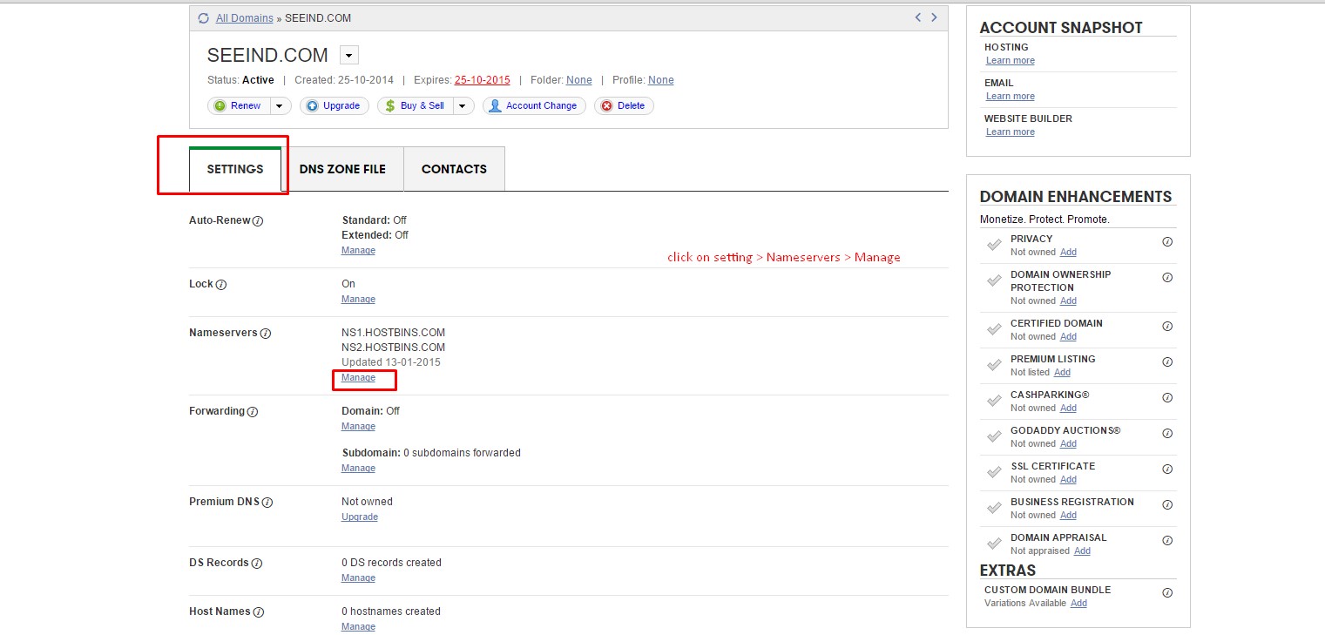Go to next domain using right arrow
Viewport: 1325px width, 635px height.
pos(935,17)
